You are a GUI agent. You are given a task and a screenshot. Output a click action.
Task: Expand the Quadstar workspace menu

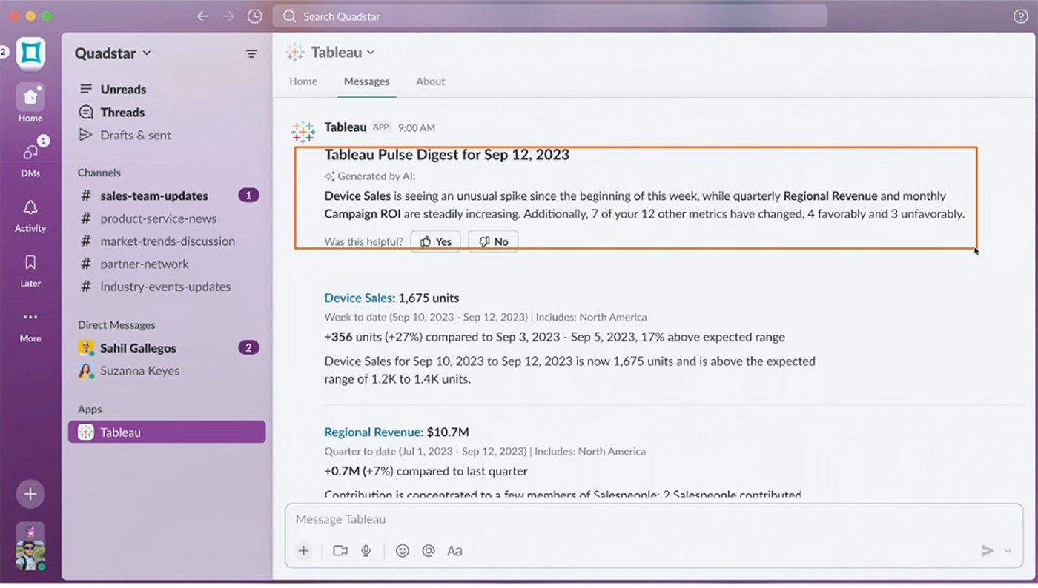(x=113, y=53)
